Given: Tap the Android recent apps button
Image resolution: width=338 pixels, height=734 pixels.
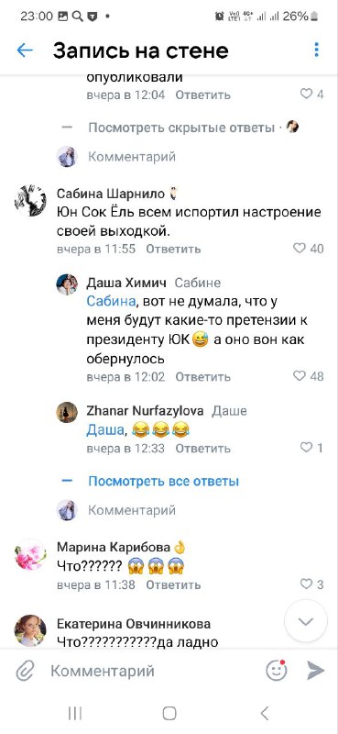Looking at the screenshot, I should pyautogui.click(x=75, y=714).
